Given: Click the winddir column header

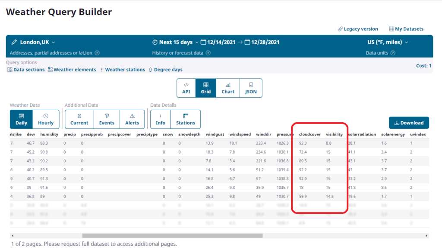Looking at the screenshot, I should point(264,134).
